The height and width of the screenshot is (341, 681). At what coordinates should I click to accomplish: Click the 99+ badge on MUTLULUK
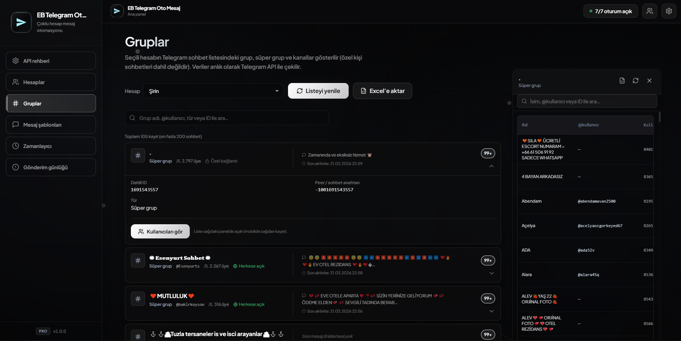pyautogui.click(x=488, y=298)
